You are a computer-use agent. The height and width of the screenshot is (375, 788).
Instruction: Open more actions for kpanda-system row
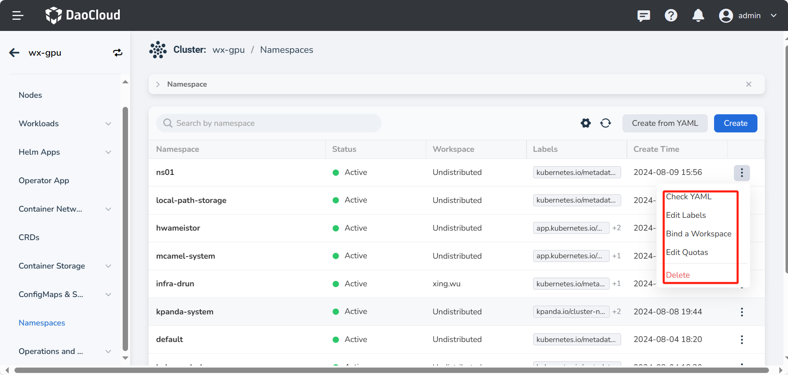click(x=742, y=312)
